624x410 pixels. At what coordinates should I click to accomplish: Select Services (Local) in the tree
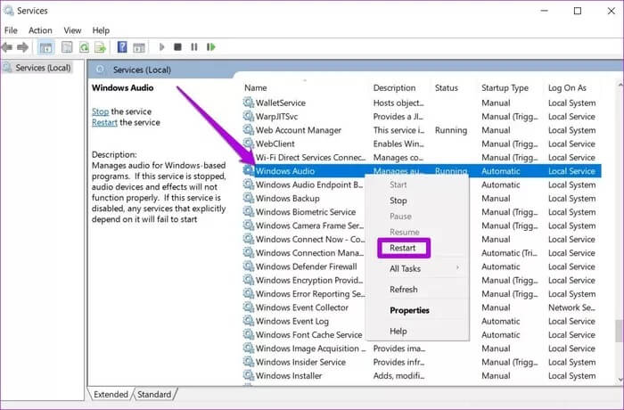point(43,68)
